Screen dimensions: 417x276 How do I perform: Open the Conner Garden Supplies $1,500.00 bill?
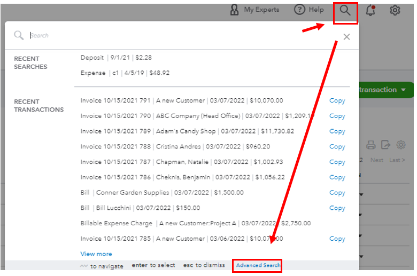162,193
